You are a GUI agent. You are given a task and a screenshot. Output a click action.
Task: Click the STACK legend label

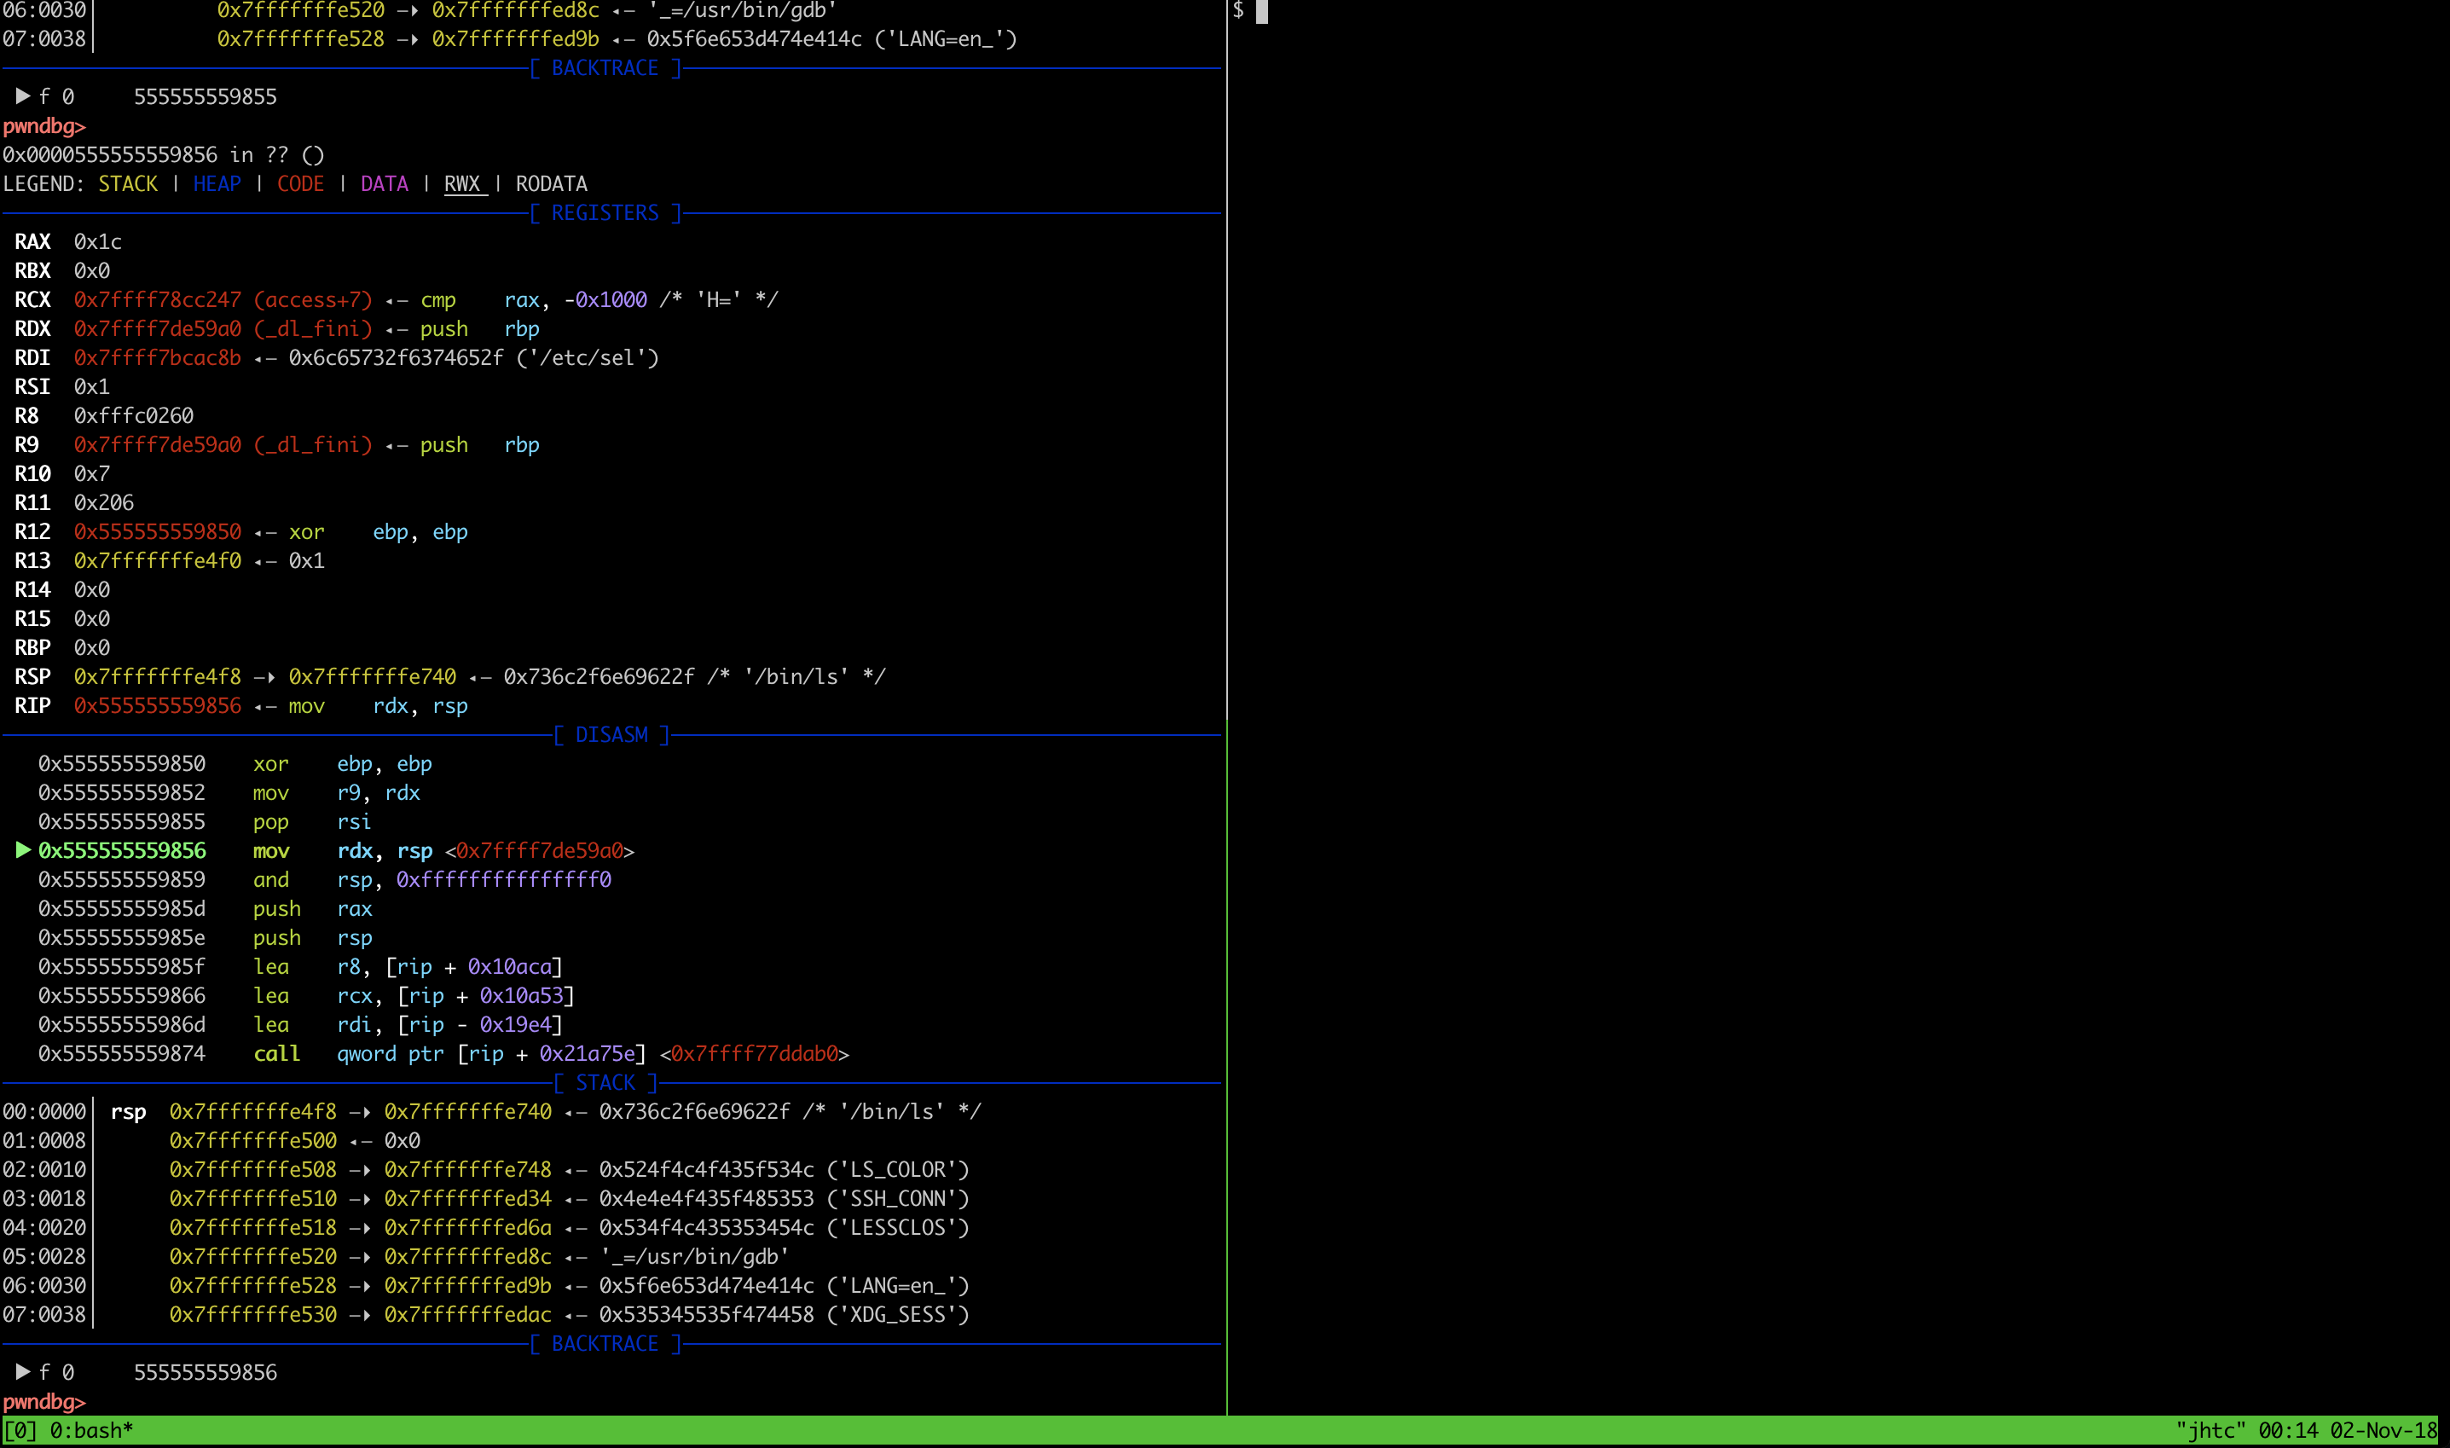pyautogui.click(x=128, y=183)
